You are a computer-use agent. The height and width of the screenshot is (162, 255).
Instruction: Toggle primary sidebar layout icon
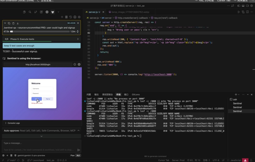(x=239, y=6)
